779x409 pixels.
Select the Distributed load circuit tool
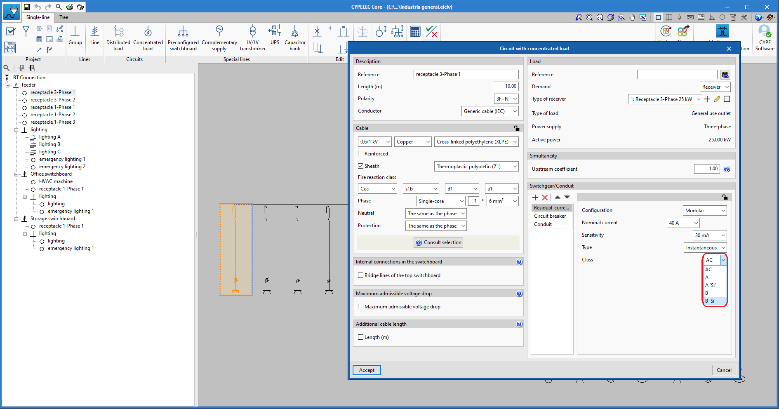118,38
